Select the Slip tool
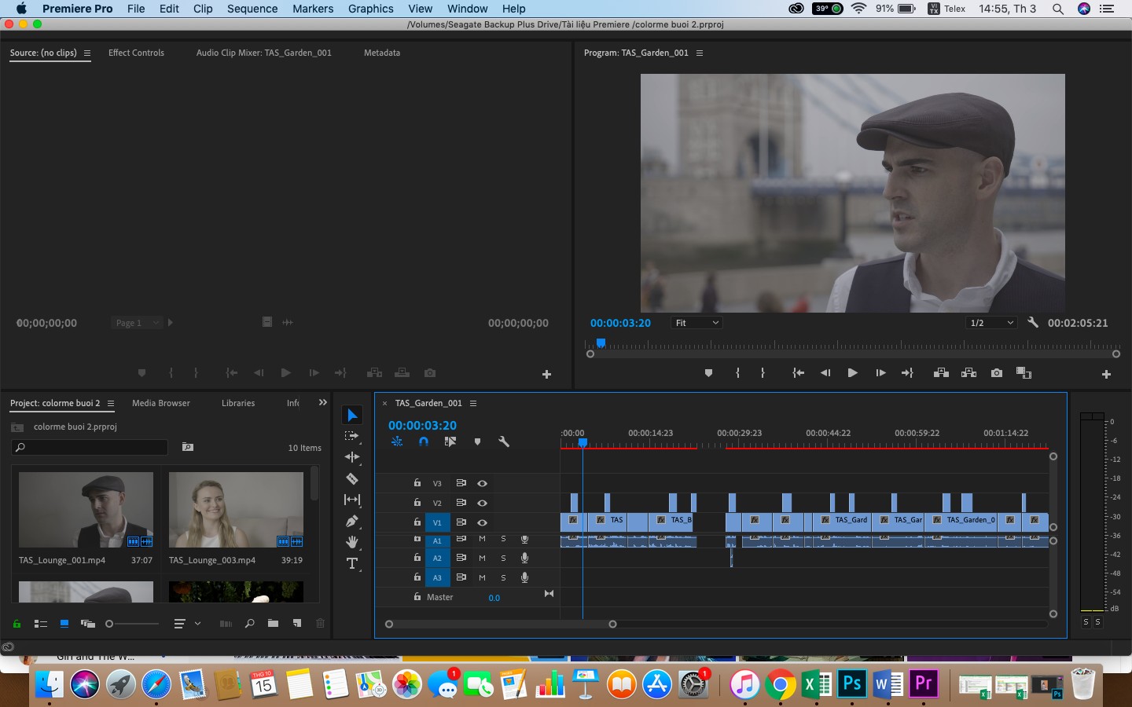This screenshot has height=707, width=1132. click(x=351, y=500)
